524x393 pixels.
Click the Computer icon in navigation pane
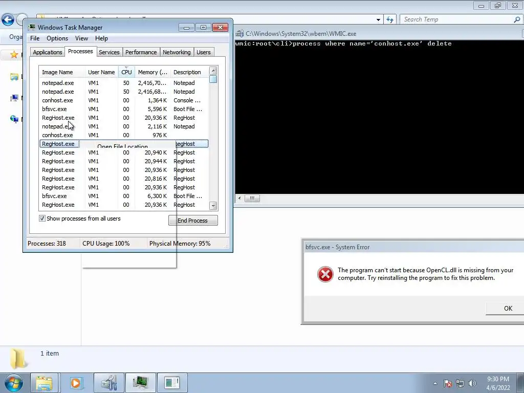14,98
